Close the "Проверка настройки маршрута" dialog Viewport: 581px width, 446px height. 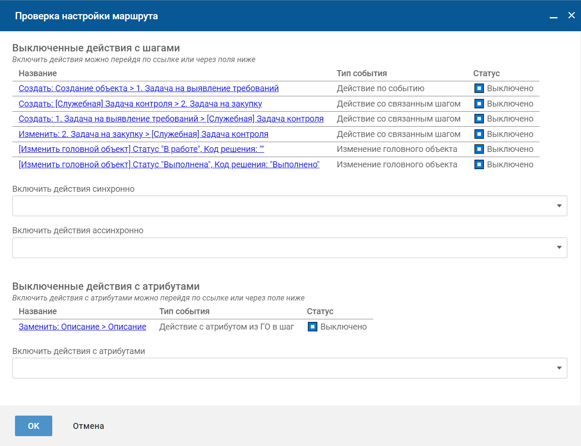coord(571,15)
